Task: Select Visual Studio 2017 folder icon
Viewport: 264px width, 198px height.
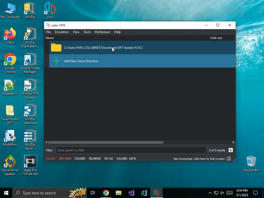Action: click(10, 114)
